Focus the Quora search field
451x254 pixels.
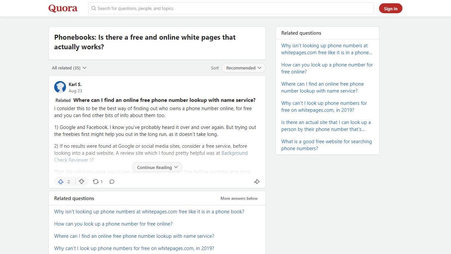coord(231,8)
